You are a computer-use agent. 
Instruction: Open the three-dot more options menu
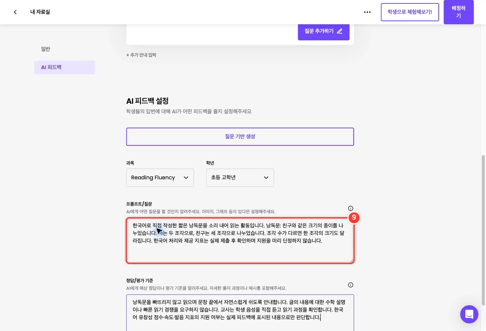[x=367, y=12]
